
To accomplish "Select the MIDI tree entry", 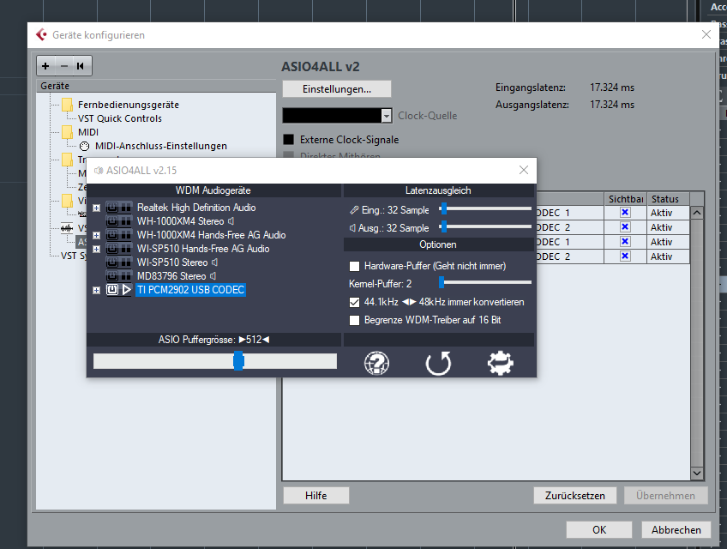I will click(x=88, y=132).
